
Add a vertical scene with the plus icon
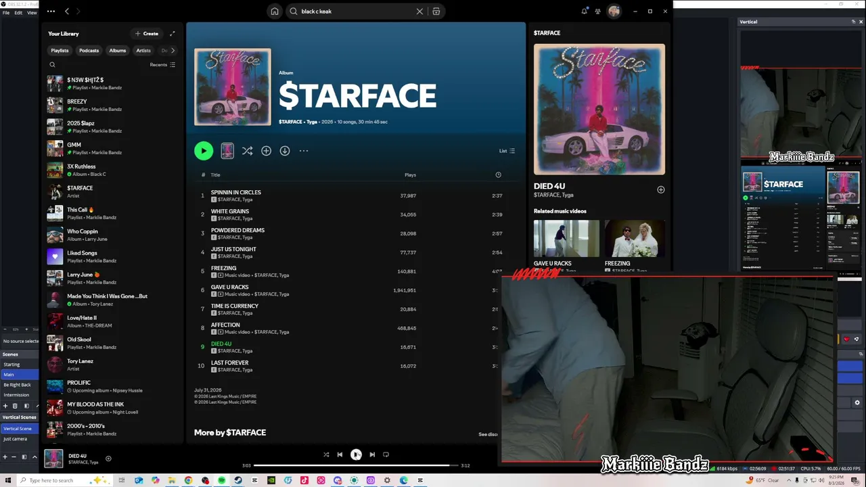tap(5, 457)
